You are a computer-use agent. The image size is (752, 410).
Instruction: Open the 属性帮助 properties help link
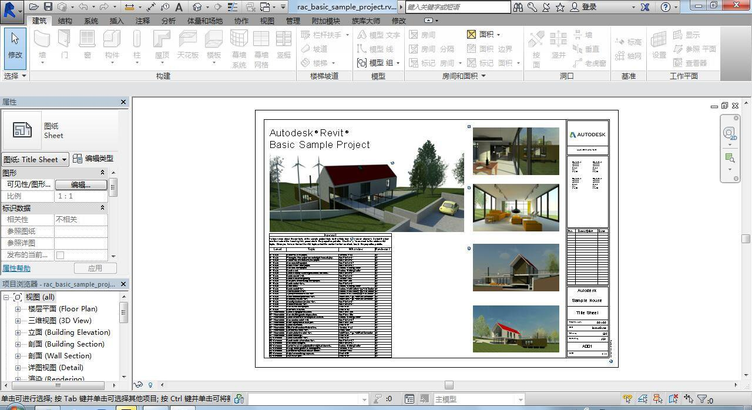pos(16,268)
